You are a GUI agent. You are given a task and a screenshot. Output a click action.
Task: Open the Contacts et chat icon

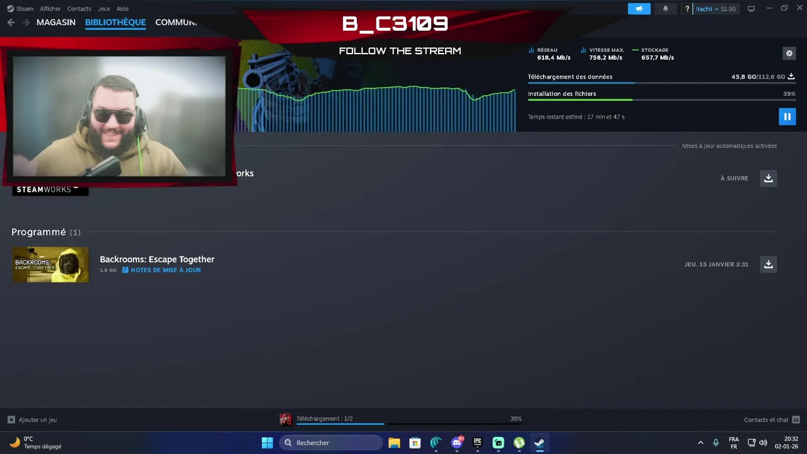tap(796, 419)
